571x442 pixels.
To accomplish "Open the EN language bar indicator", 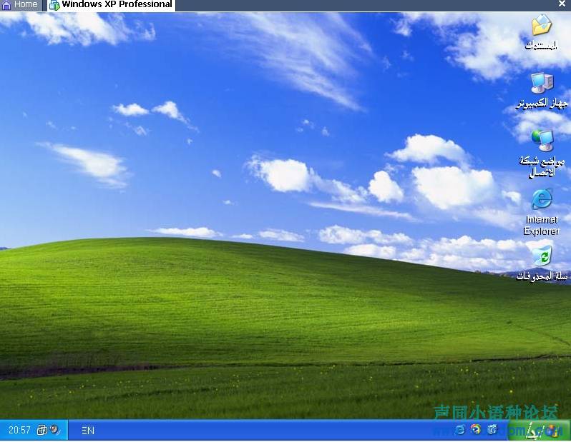I will click(88, 431).
